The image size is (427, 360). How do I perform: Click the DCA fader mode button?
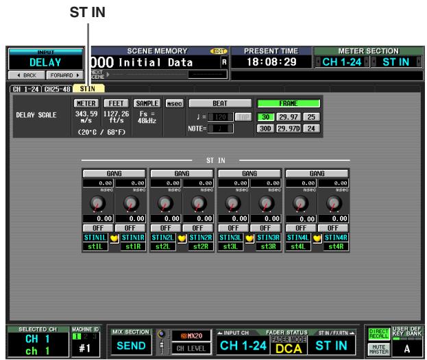tap(289, 348)
